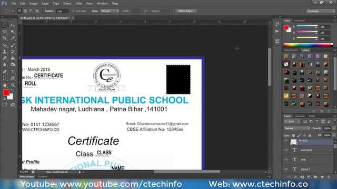Toggle lock transparent pixels
The width and height of the screenshot is (337, 189).
(293, 135)
